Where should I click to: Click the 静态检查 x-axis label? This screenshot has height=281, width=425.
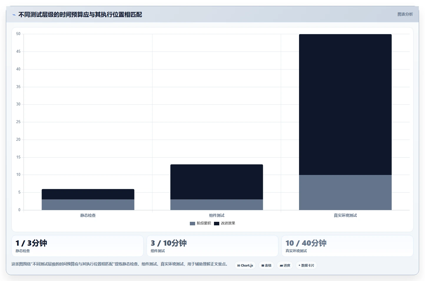88,215
